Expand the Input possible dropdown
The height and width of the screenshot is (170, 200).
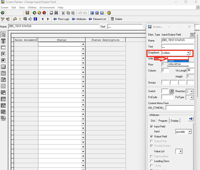tap(190, 132)
